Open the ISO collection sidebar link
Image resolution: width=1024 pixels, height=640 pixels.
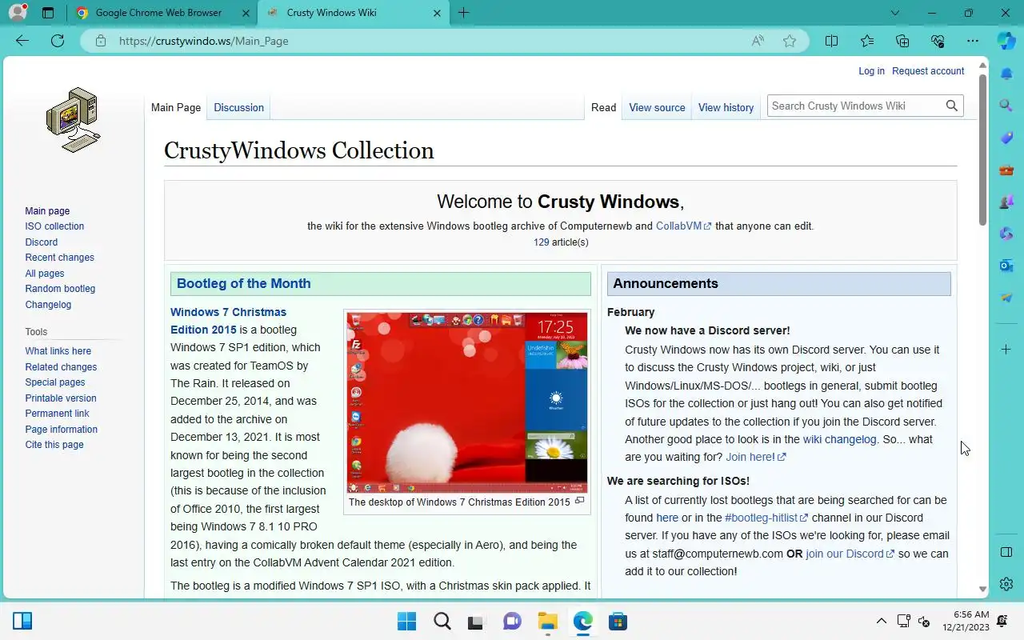[x=54, y=226]
